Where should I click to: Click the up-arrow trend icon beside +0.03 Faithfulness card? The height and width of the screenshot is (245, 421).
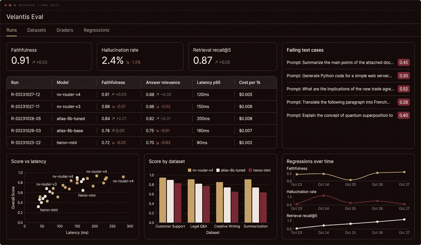(34, 62)
